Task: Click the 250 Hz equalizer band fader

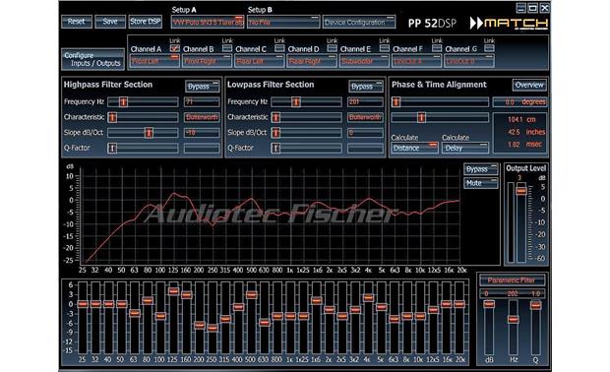Action: pyautogui.click(x=213, y=328)
